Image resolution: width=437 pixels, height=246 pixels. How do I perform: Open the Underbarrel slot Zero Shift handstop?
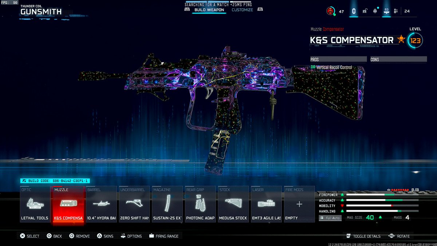point(134,204)
